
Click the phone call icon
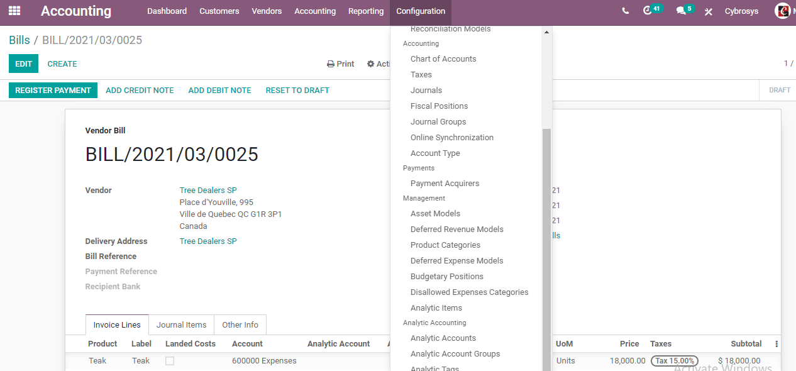click(x=625, y=11)
